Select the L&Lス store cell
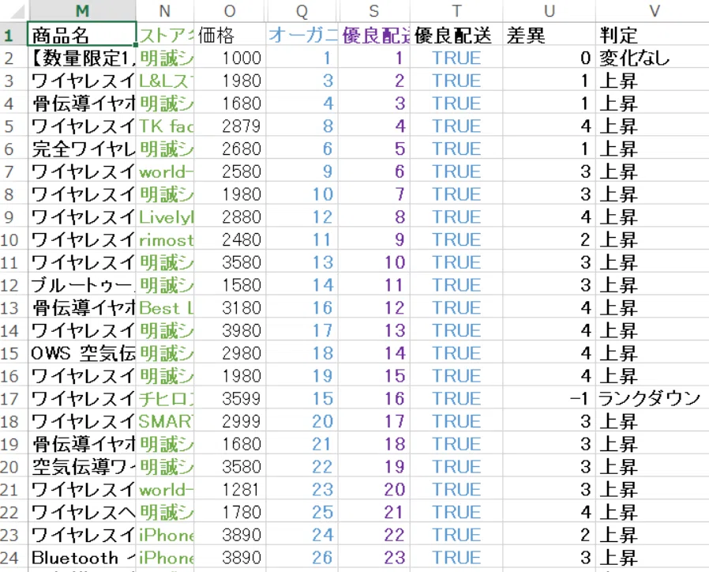 pos(165,81)
